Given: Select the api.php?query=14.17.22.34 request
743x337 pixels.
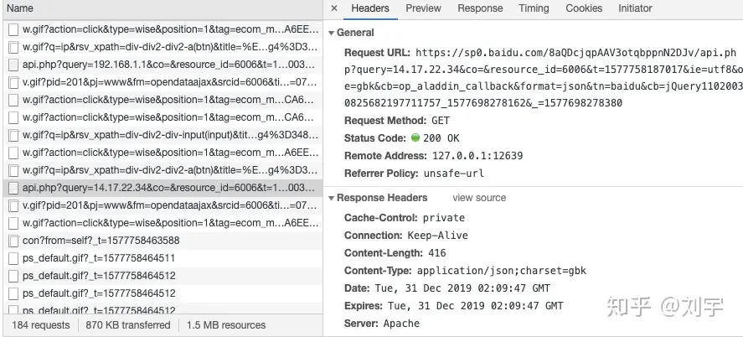Looking at the screenshot, I should tap(163, 188).
